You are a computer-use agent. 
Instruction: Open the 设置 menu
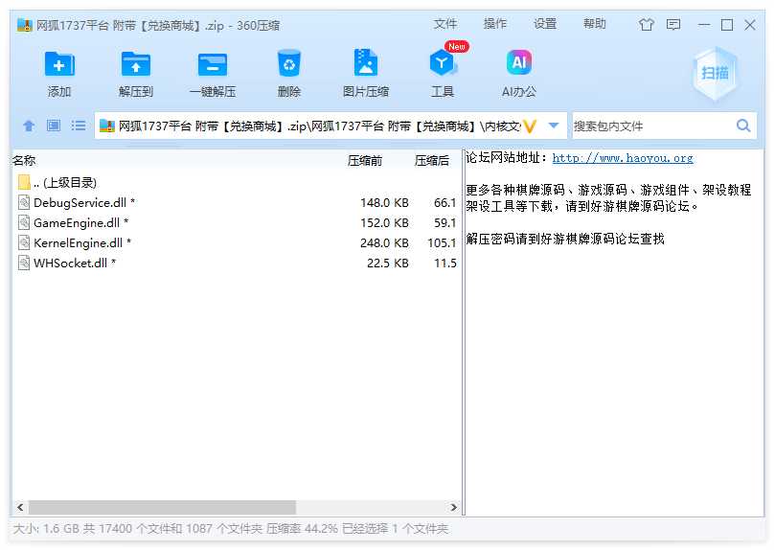tap(545, 24)
